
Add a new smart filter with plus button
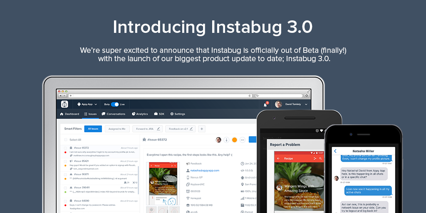202,129
